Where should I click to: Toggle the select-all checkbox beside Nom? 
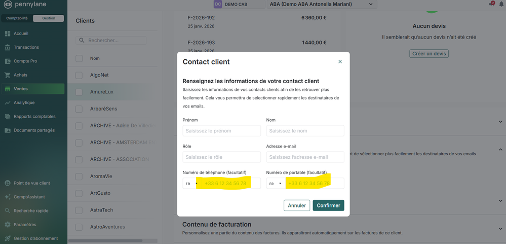(x=79, y=58)
